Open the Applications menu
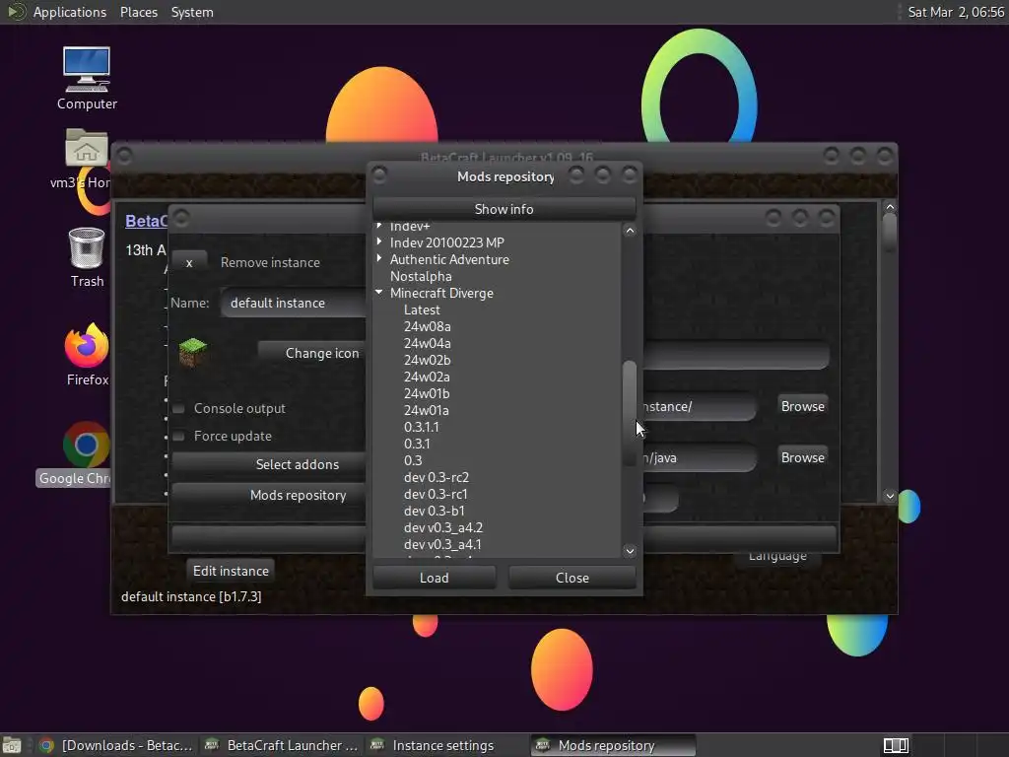Image resolution: width=1009 pixels, height=757 pixels. [70, 12]
